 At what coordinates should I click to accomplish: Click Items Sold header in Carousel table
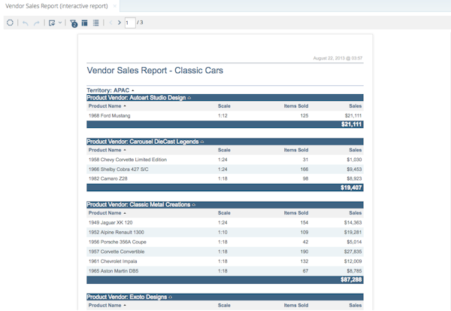coord(296,150)
